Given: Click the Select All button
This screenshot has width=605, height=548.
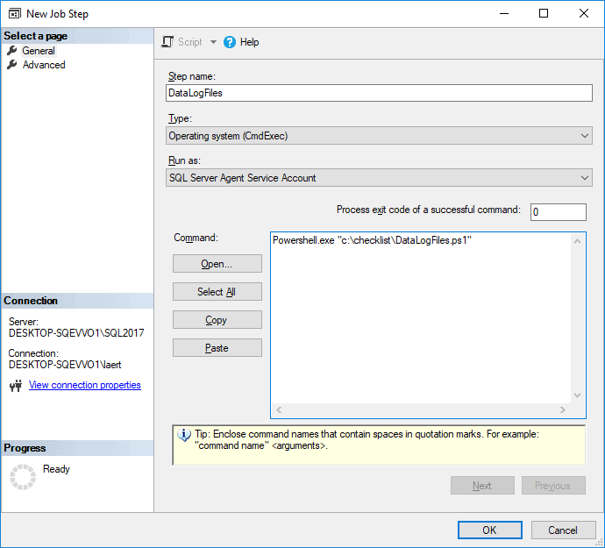Looking at the screenshot, I should click(217, 292).
